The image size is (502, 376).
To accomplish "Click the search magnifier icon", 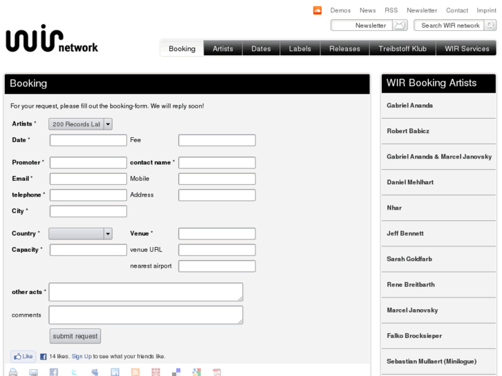I will [x=490, y=26].
